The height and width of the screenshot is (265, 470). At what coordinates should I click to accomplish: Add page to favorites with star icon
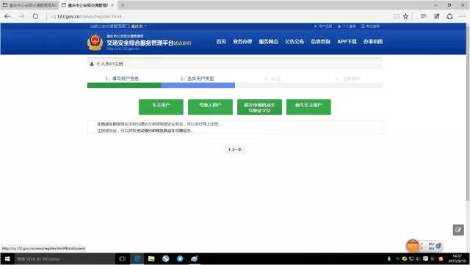tap(405, 16)
